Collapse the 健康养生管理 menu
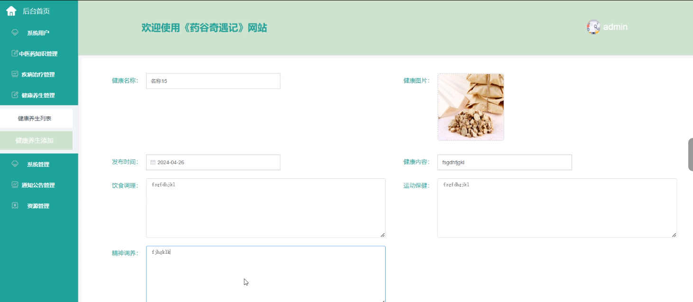This screenshot has height=302, width=693. [x=39, y=95]
